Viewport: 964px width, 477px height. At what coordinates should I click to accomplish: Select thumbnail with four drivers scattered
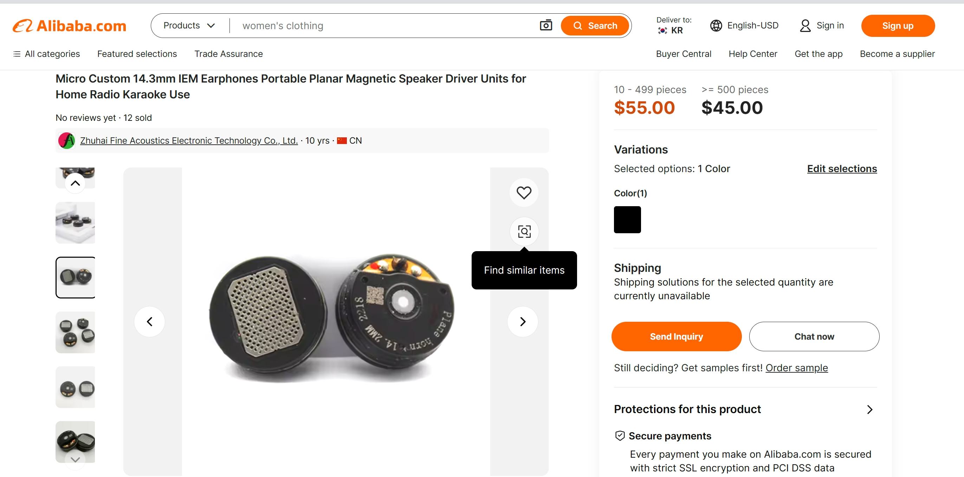[75, 332]
